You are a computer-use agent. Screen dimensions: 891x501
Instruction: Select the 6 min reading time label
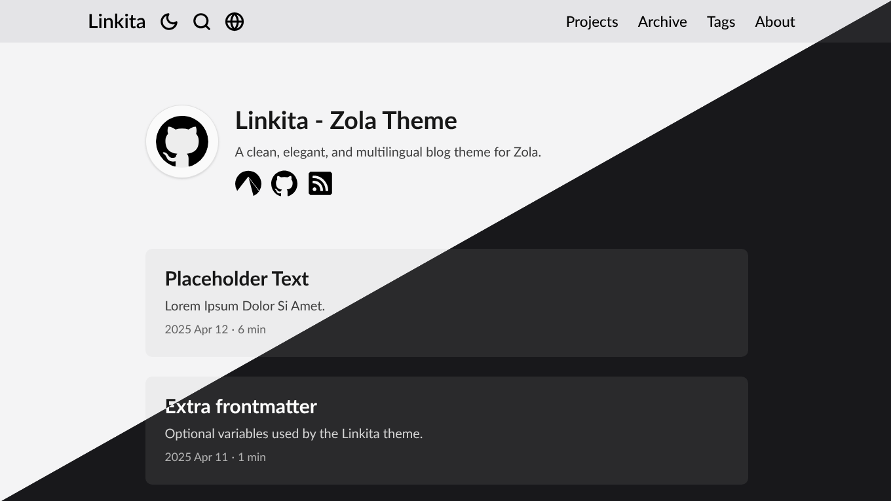pyautogui.click(x=253, y=329)
